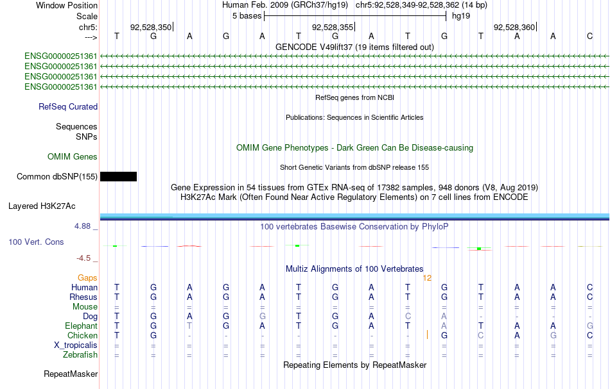Click the C base in the chr5 reference sequence row
This screenshot has width=610, height=389.
click(589, 36)
